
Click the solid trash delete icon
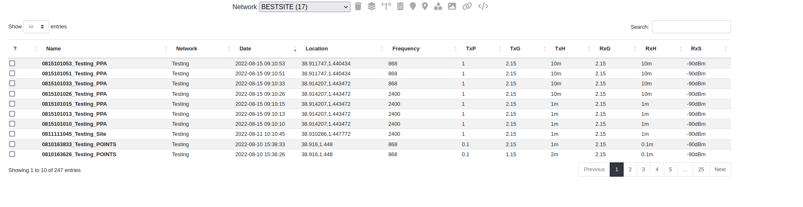tap(358, 6)
